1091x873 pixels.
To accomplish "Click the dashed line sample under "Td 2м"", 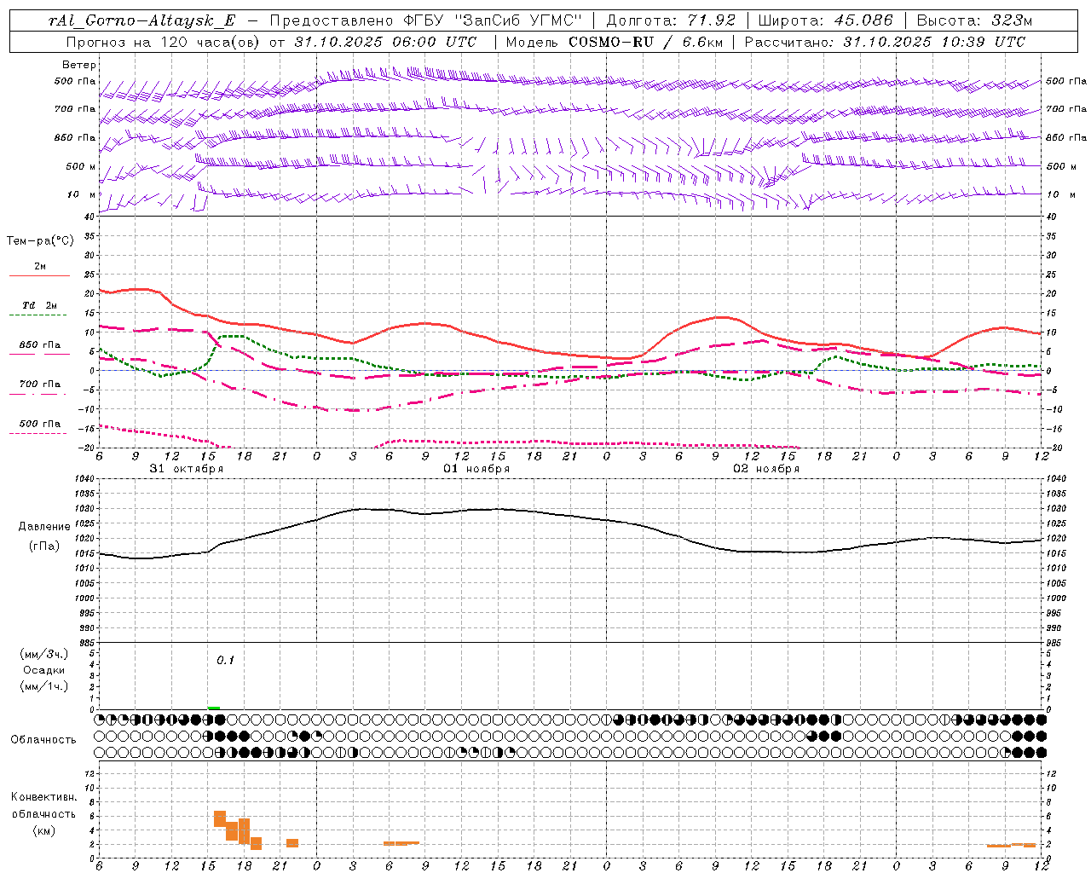I will (39, 315).
